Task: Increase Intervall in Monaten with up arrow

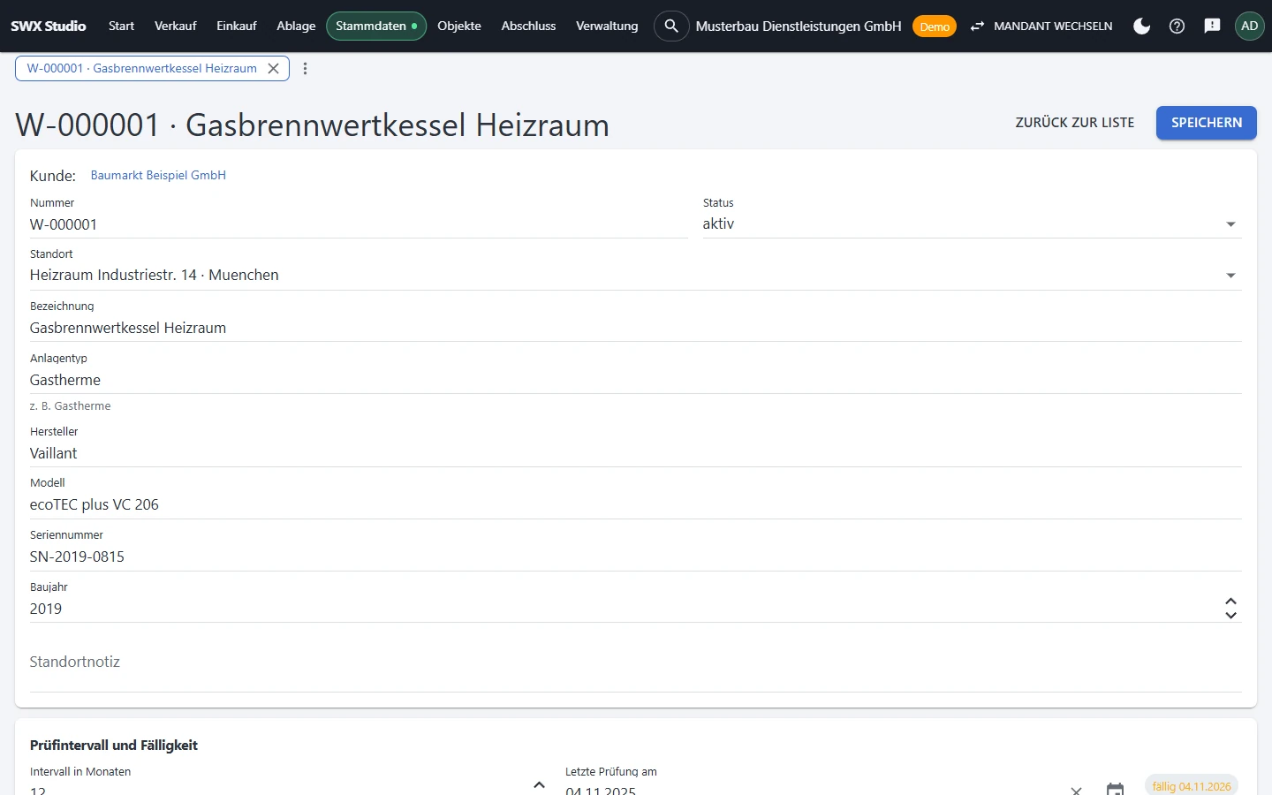Action: tap(539, 784)
